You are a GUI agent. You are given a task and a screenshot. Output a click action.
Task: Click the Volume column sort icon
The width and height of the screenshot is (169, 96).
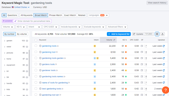(114, 40)
